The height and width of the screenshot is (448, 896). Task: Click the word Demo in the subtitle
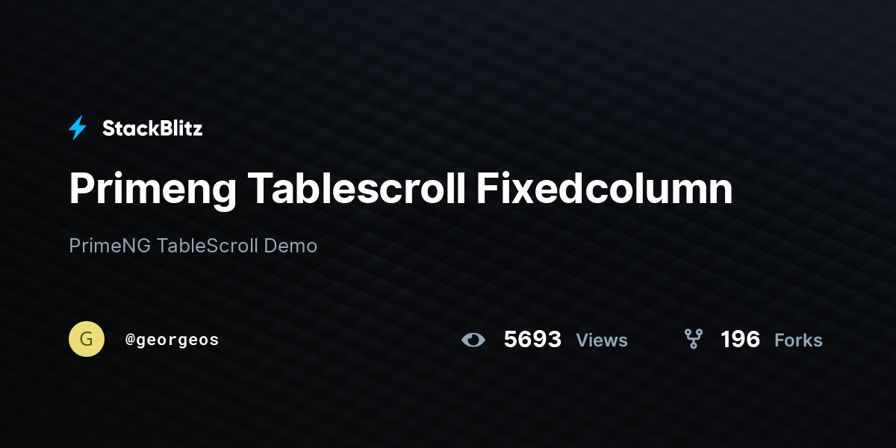[290, 246]
